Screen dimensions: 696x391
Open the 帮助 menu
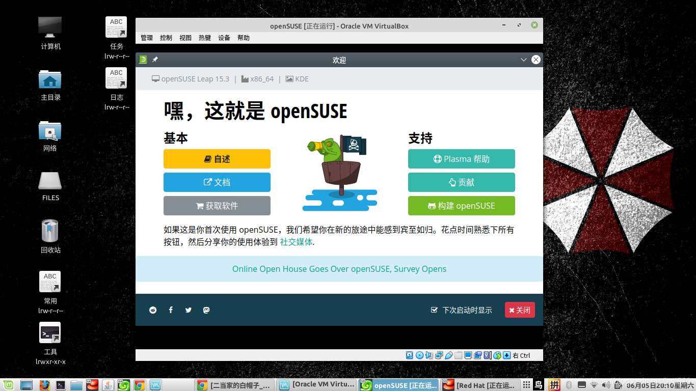point(244,38)
